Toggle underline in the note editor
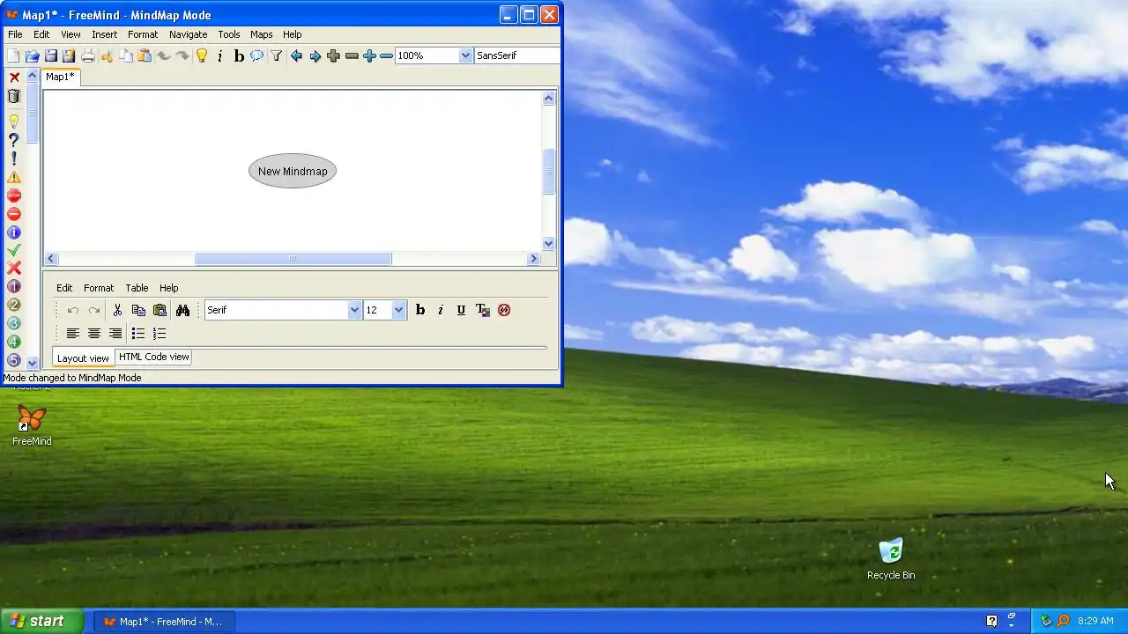Screen dimensions: 1128x634 461,310
